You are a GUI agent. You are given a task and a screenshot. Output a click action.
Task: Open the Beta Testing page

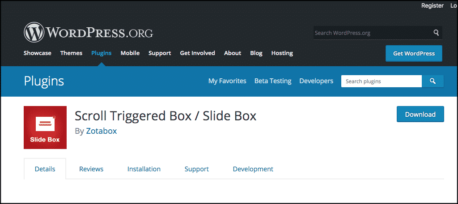273,81
